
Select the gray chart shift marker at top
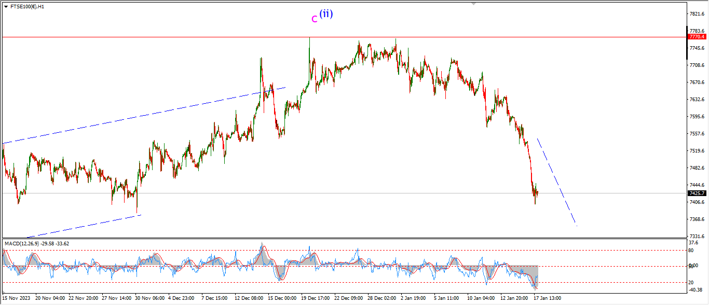(x=473, y=4)
